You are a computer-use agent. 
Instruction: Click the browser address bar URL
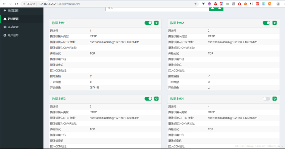(x=59, y=4)
